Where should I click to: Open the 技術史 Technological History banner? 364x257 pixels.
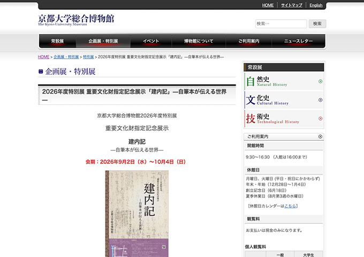click(x=284, y=118)
